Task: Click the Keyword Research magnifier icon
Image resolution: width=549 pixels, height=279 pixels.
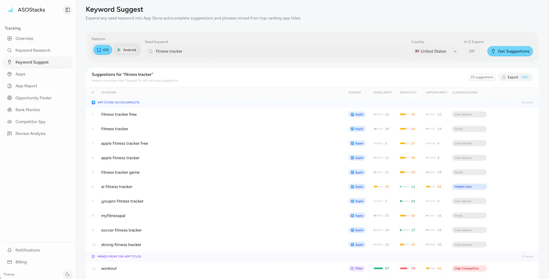Action: 10,50
